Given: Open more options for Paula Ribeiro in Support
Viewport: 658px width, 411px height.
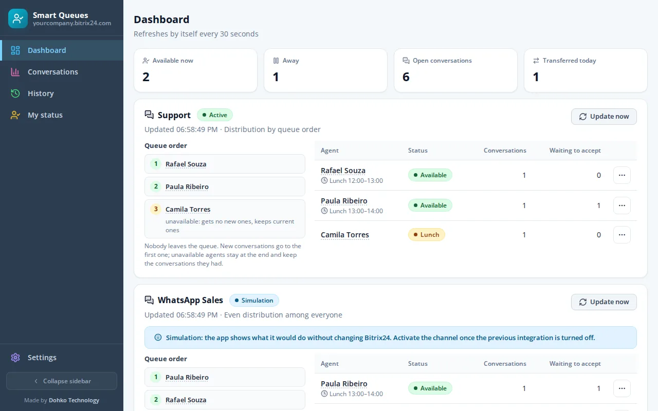Looking at the screenshot, I should point(622,206).
